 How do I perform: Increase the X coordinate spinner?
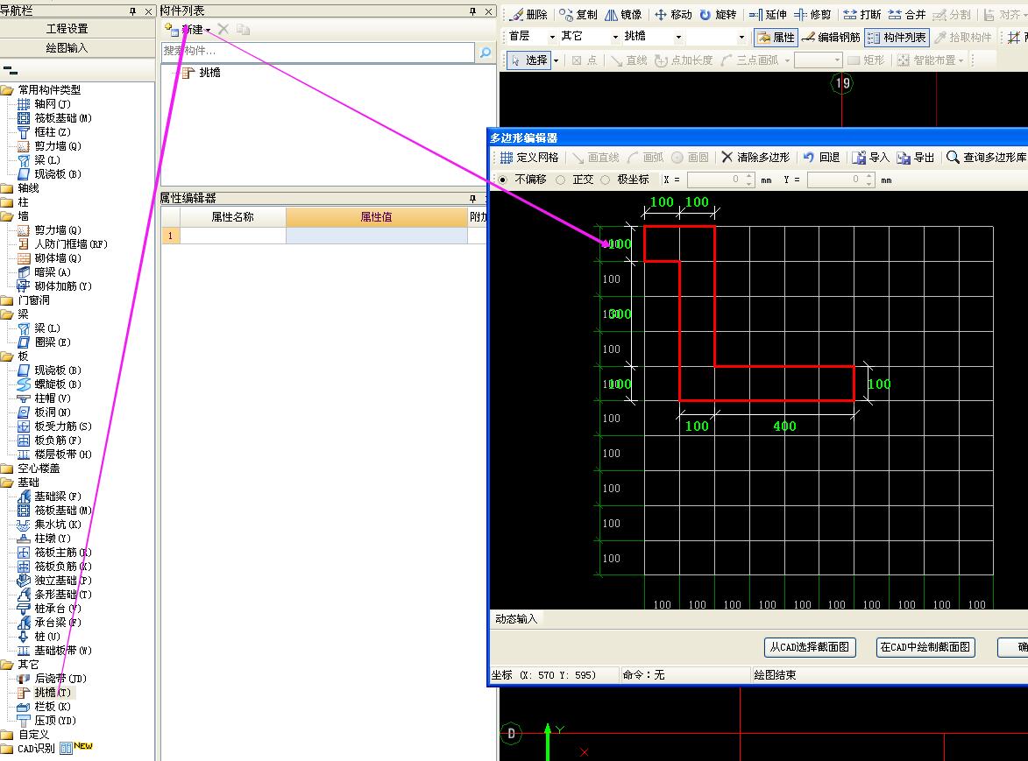749,175
